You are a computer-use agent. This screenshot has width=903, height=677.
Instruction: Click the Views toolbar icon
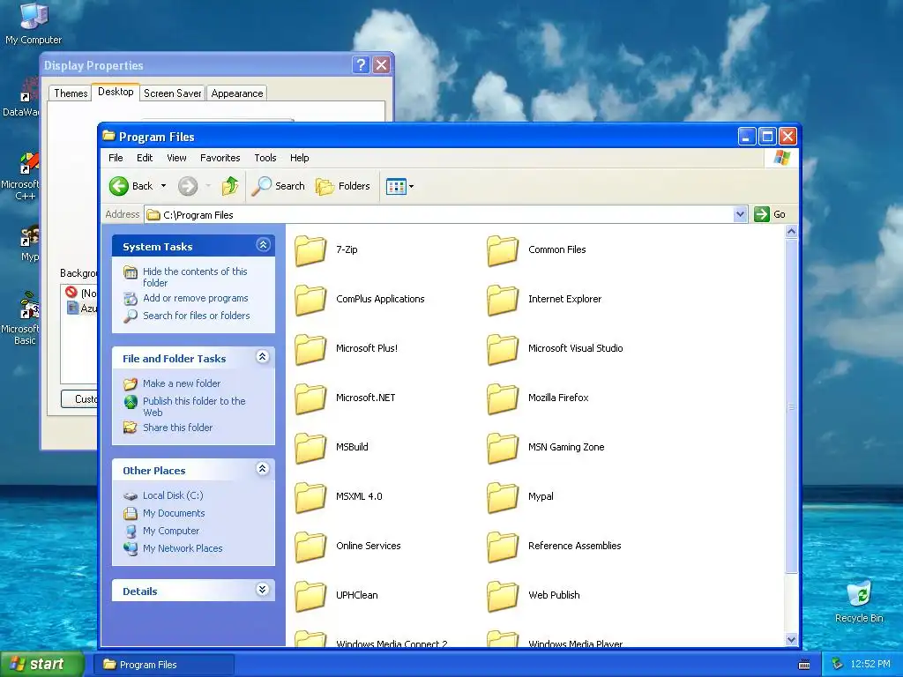tap(396, 187)
